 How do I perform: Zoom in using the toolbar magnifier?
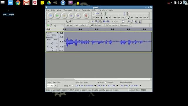[129, 21]
